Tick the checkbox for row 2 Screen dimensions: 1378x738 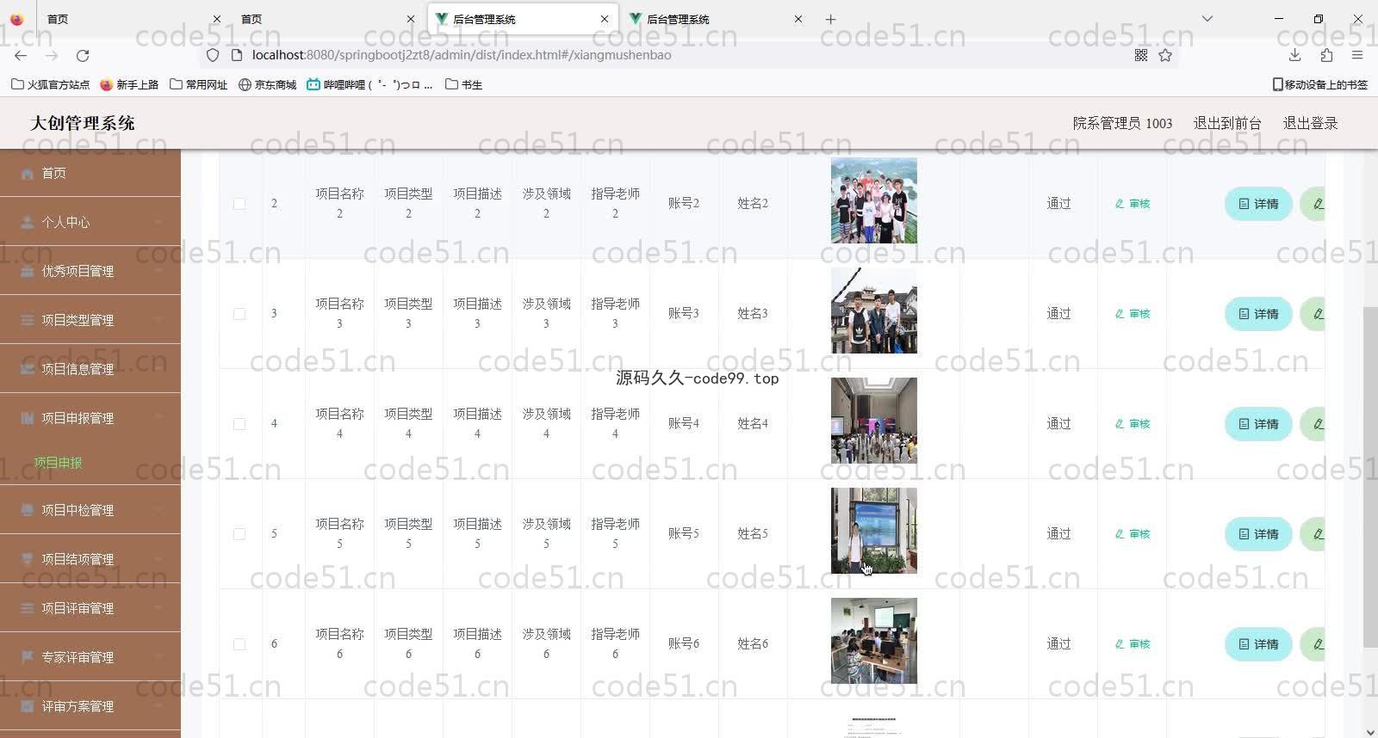[x=239, y=204]
